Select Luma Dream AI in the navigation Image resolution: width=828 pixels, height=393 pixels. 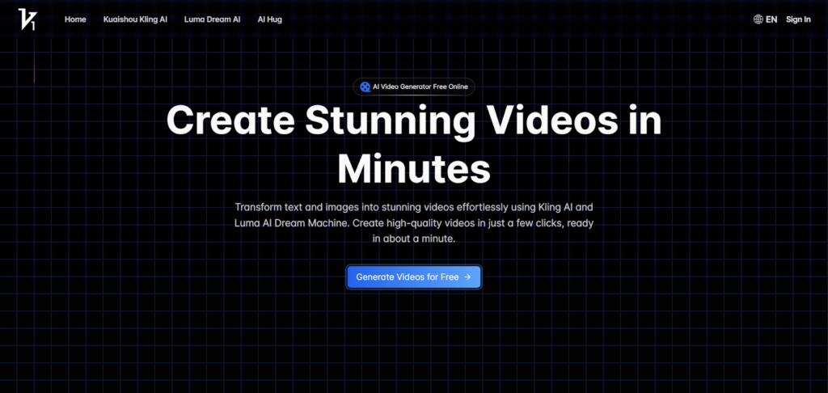(x=213, y=19)
